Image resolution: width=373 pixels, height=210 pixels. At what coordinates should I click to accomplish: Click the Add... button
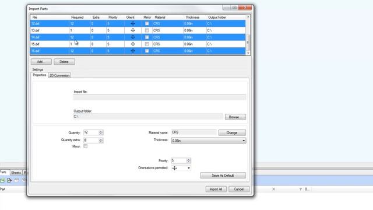coord(41,62)
